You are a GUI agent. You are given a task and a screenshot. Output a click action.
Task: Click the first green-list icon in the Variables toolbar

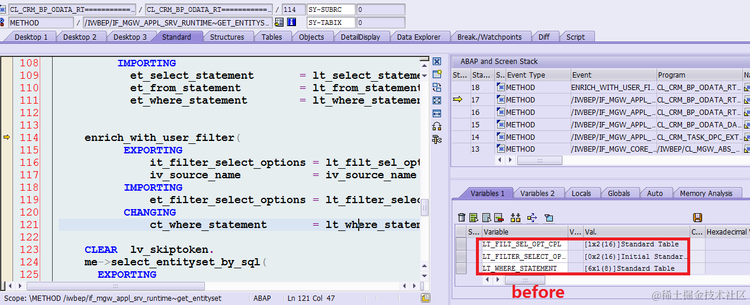coord(474,218)
